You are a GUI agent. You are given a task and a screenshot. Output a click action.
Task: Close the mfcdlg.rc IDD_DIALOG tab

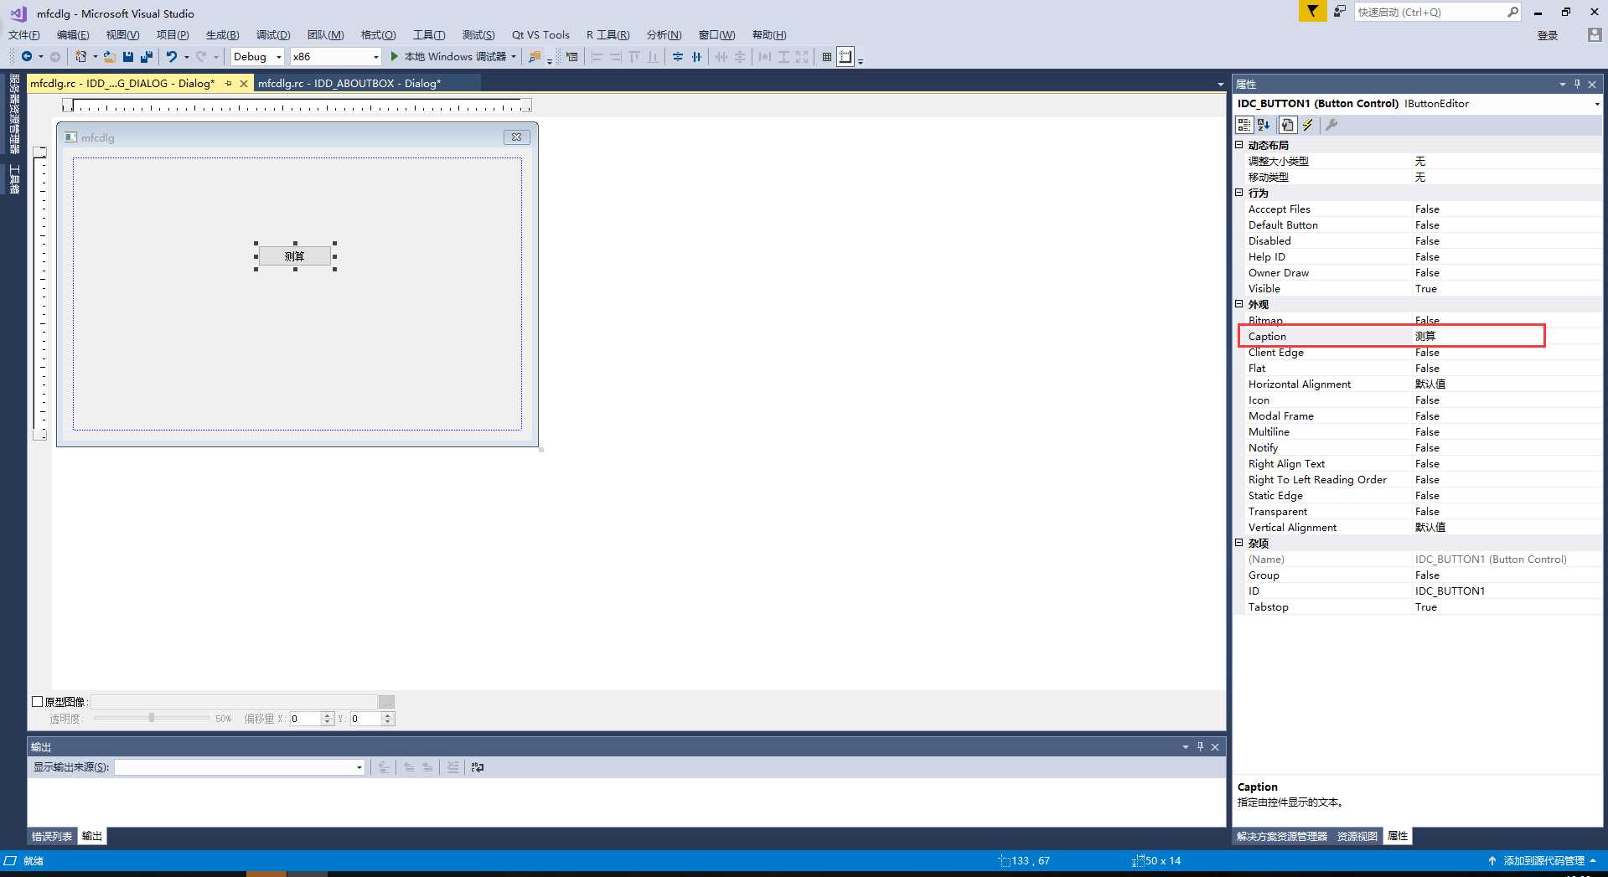coord(244,84)
